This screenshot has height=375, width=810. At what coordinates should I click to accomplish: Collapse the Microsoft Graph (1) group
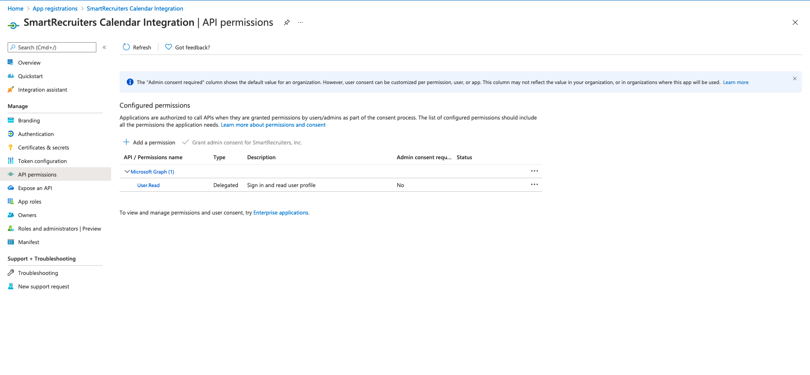[x=127, y=171]
